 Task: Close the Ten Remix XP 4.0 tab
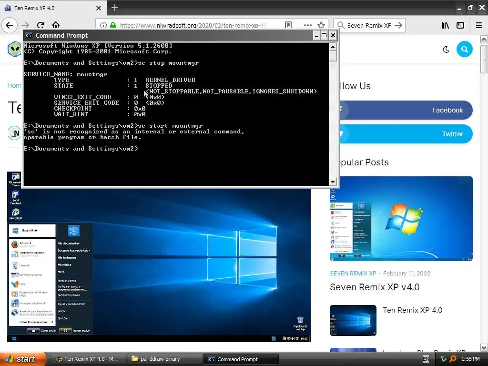(99, 8)
